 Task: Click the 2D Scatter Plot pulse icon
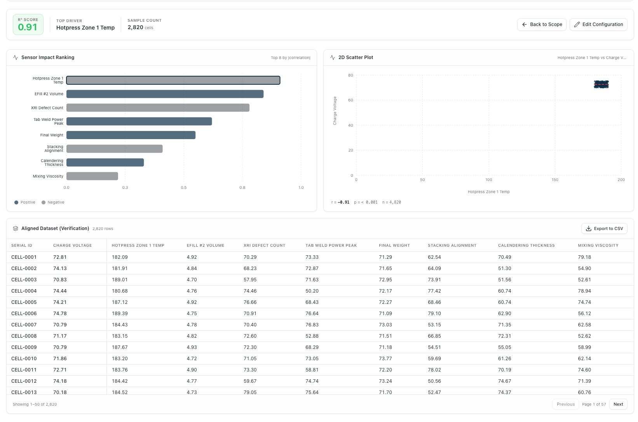333,58
